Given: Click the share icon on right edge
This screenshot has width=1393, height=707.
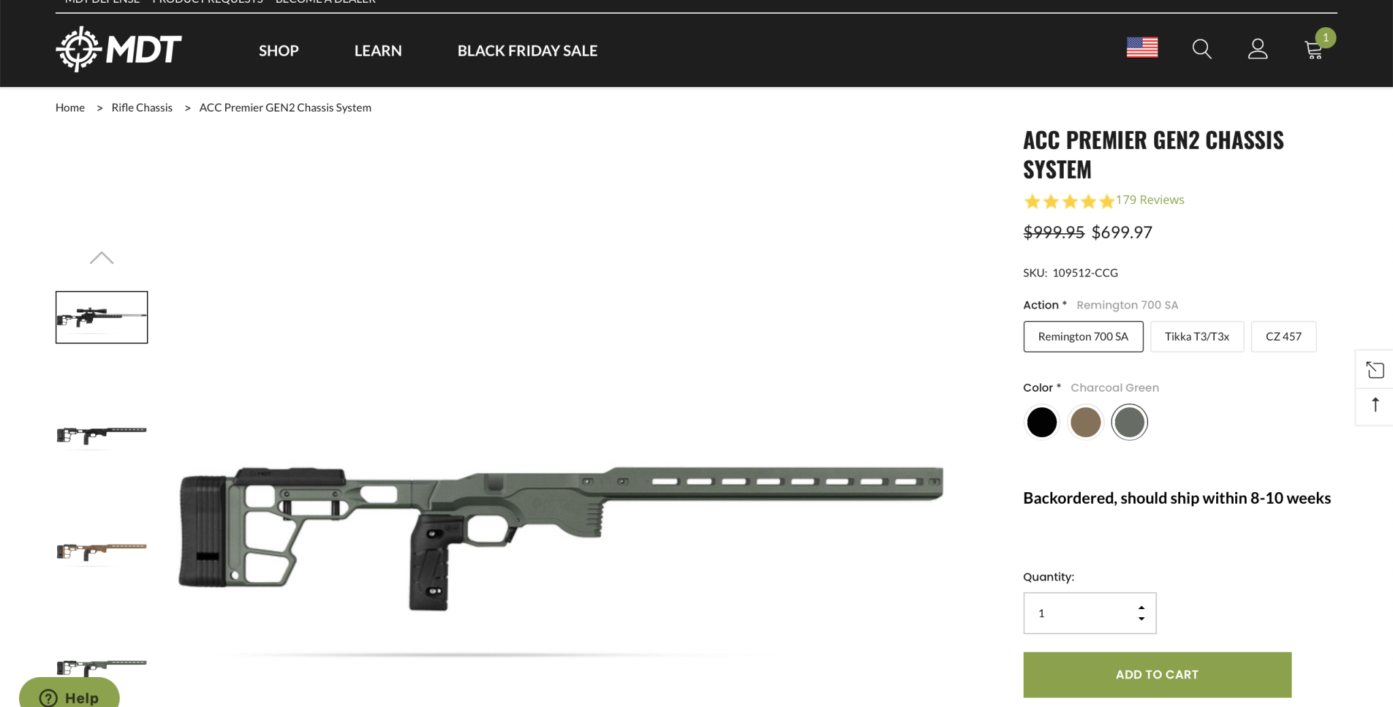Looking at the screenshot, I should click(x=1375, y=370).
